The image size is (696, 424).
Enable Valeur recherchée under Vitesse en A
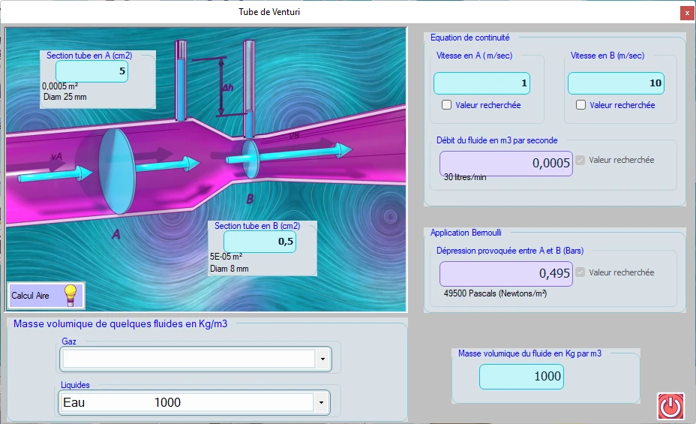446,105
